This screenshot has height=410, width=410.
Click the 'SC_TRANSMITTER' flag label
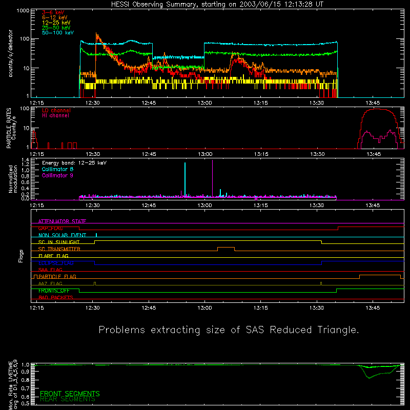tap(59, 249)
